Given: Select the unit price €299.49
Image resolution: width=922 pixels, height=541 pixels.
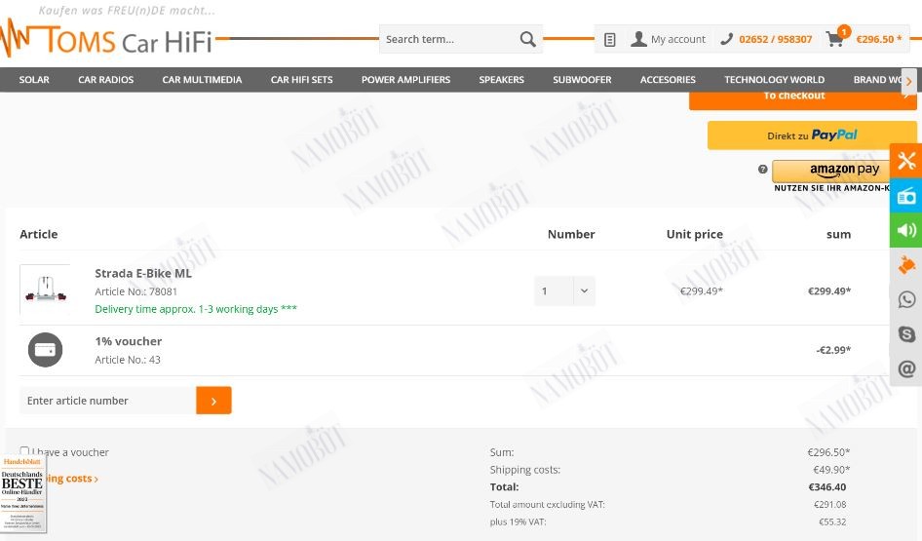Looking at the screenshot, I should coord(701,290).
